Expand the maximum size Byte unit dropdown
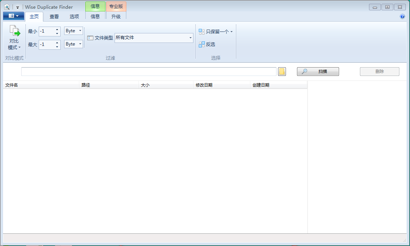Screen dimensions: 410x246 (x=80, y=44)
